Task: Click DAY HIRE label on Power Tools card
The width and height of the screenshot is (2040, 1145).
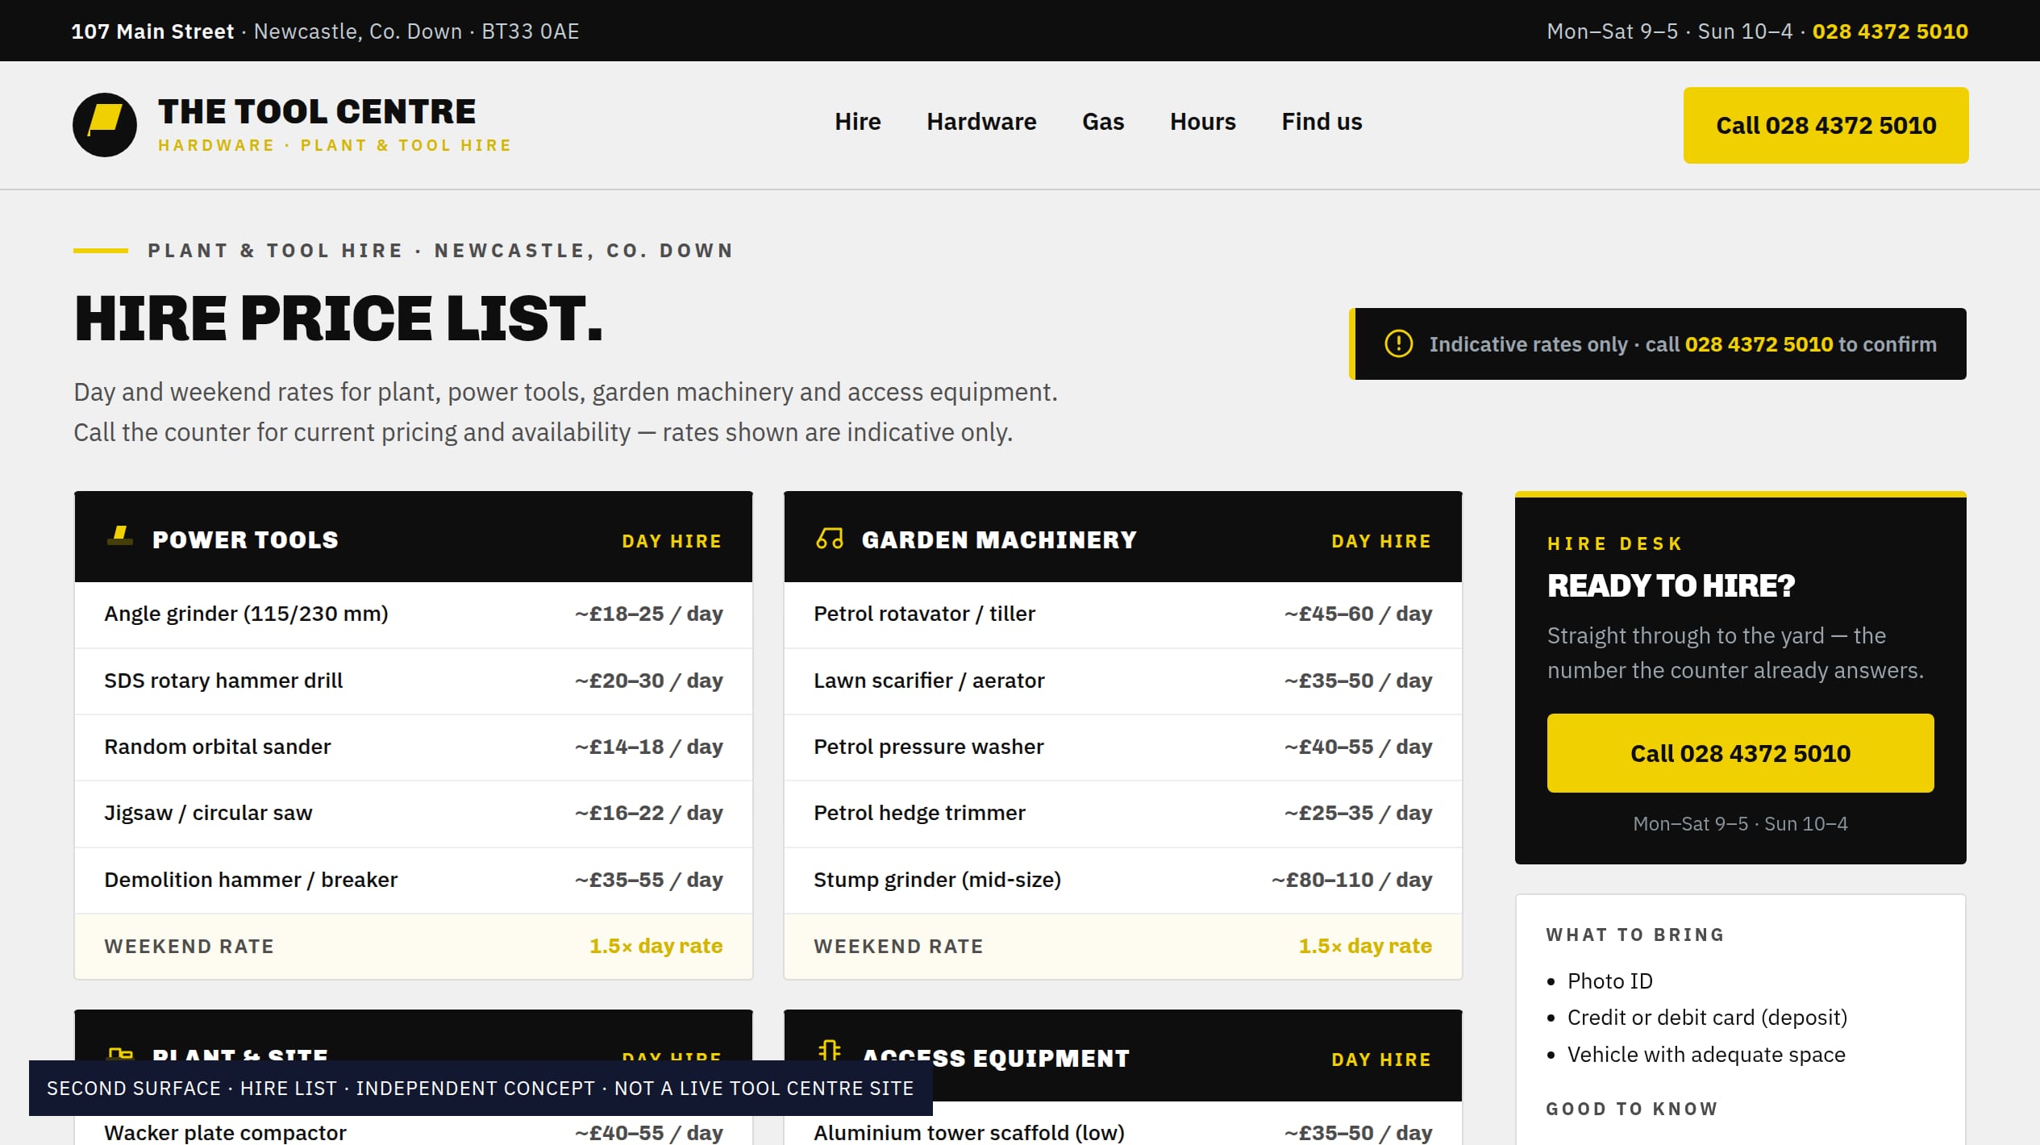Action: (x=672, y=542)
